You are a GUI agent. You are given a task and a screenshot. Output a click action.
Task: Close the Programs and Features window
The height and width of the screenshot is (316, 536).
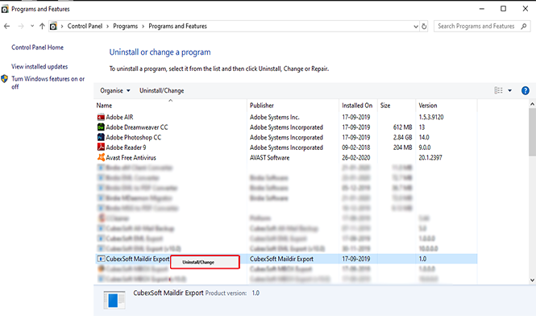tap(526, 9)
